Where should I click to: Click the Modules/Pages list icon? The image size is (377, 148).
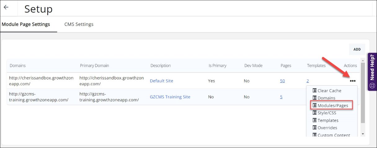click(314, 106)
